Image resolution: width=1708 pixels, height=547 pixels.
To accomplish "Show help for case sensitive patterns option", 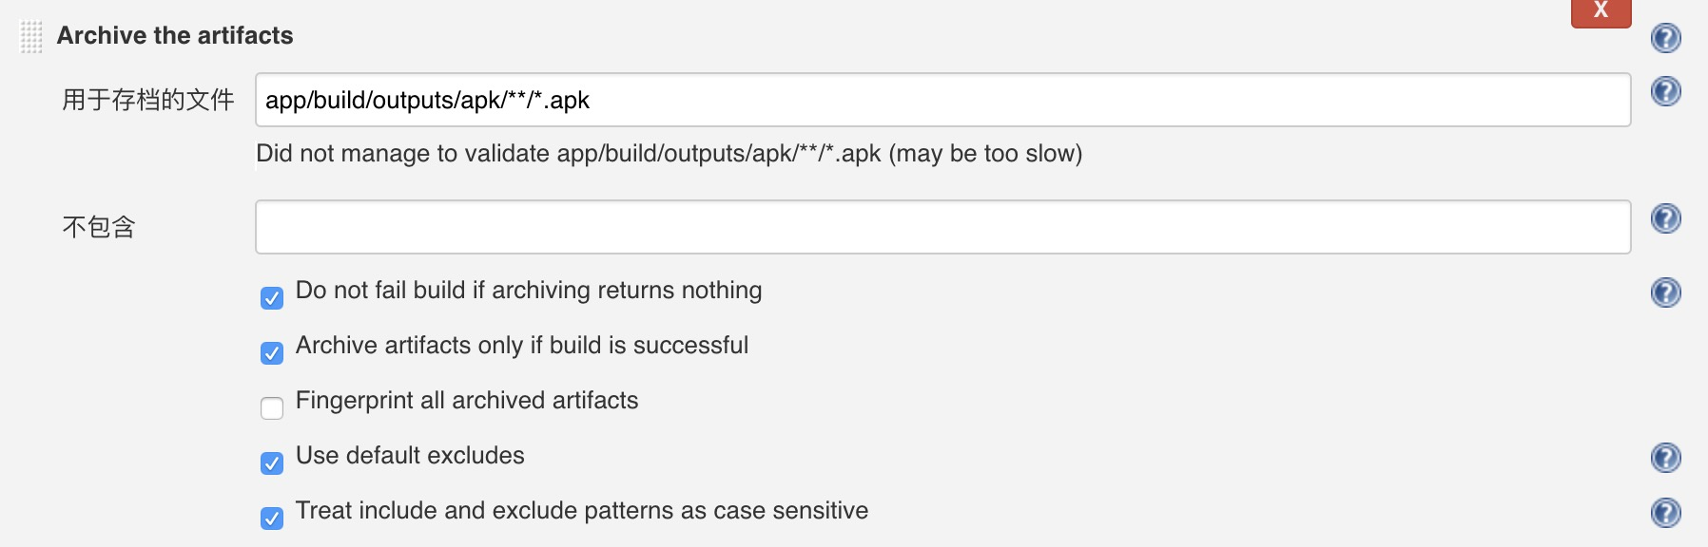I will pyautogui.click(x=1665, y=513).
